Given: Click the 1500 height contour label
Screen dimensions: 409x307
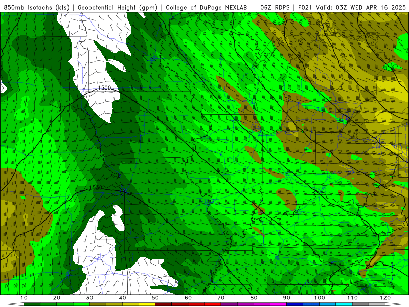Looking at the screenshot, I should pos(104,88).
